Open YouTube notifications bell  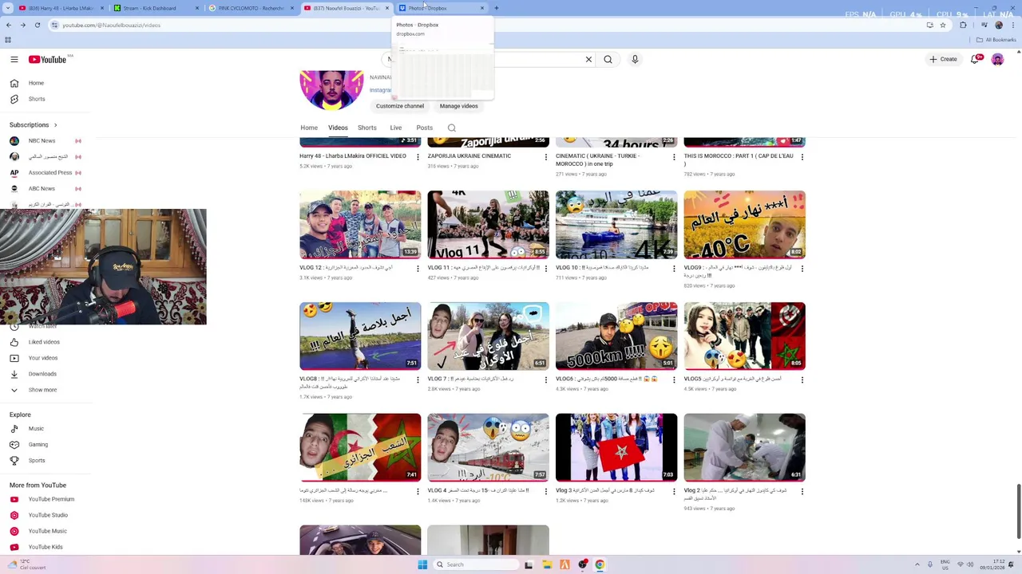coord(975,59)
